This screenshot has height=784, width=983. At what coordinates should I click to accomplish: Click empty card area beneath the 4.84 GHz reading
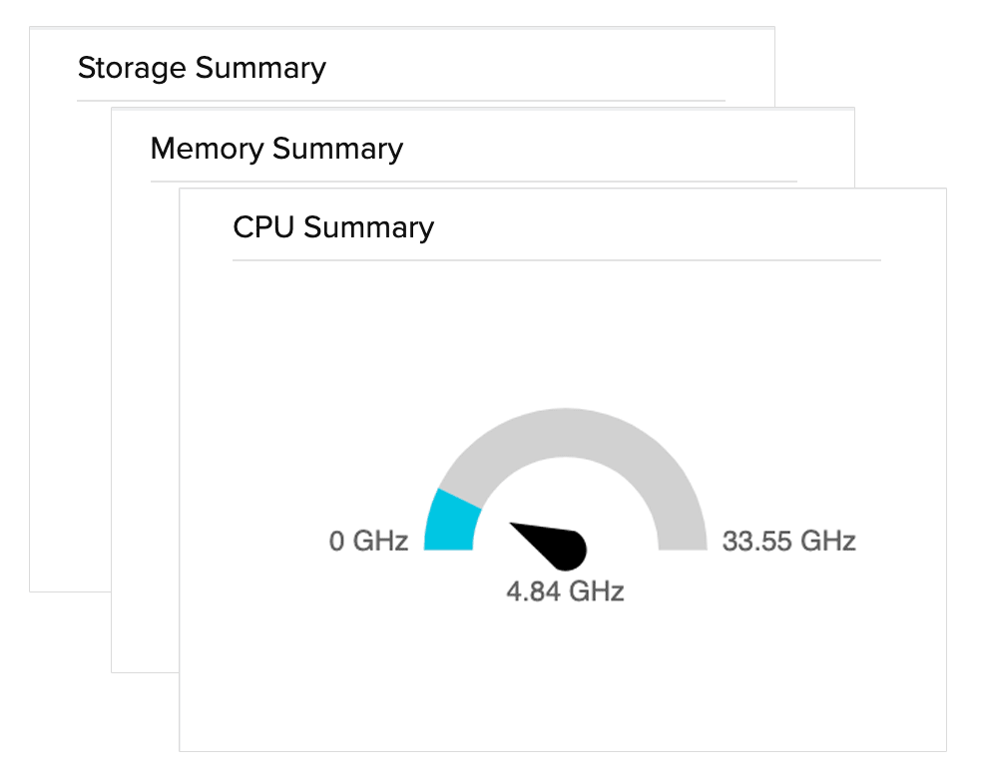[565, 678]
